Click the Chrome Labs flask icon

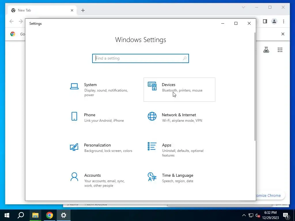click(266, 50)
